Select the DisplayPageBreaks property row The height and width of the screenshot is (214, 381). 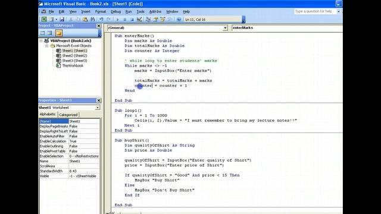tap(69, 126)
